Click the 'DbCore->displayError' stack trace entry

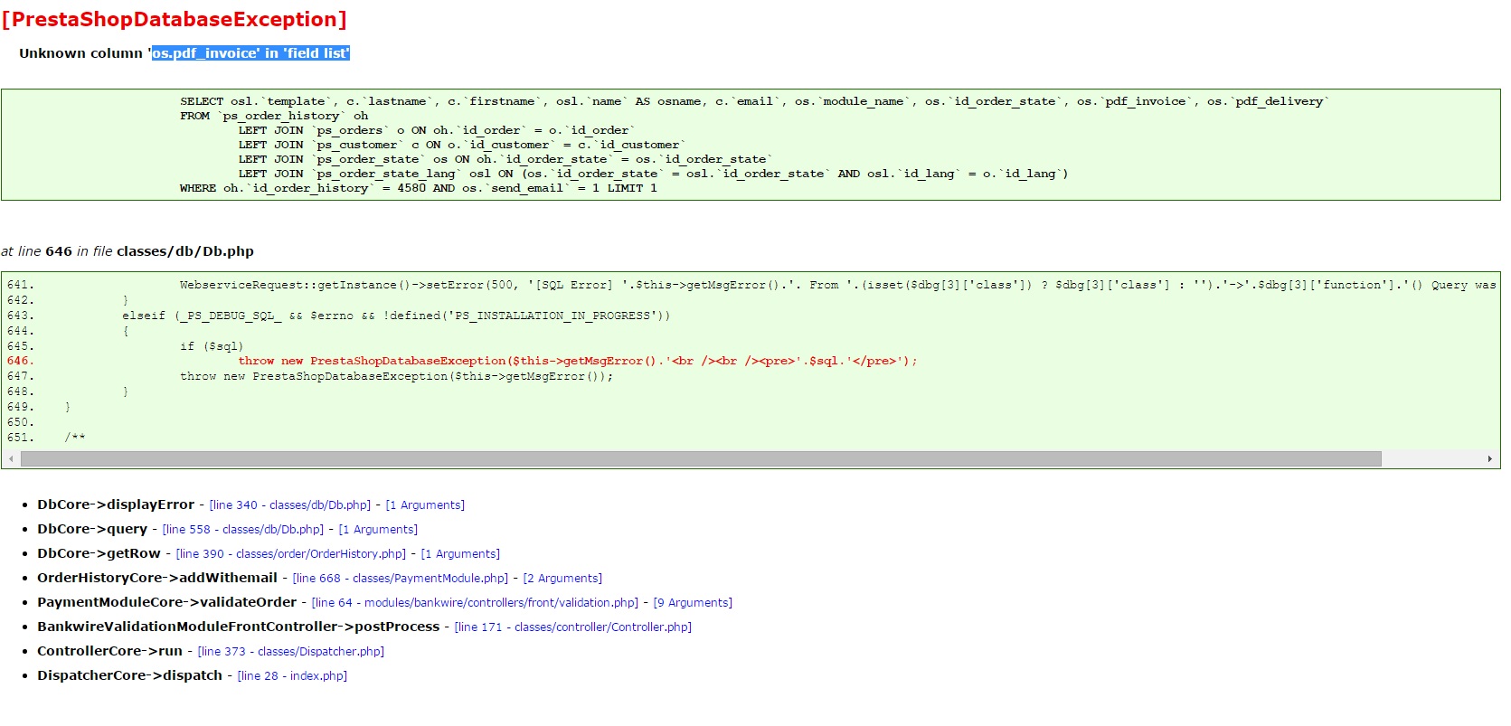[x=116, y=504]
